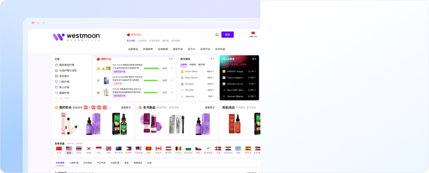
Task: Click the 美国 flag option
Action: pyautogui.click(x=69, y=150)
